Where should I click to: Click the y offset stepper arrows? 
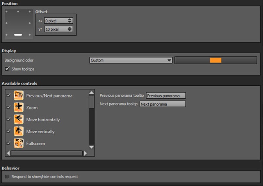70,29
